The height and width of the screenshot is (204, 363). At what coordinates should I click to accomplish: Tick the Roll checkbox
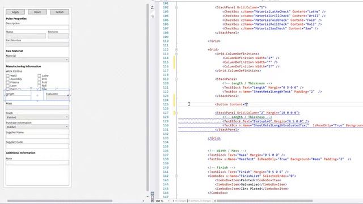(39, 86)
